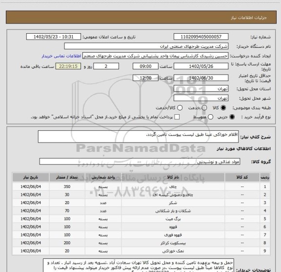
Task: Click remaining days field showing 2
Action: [x=106, y=66]
